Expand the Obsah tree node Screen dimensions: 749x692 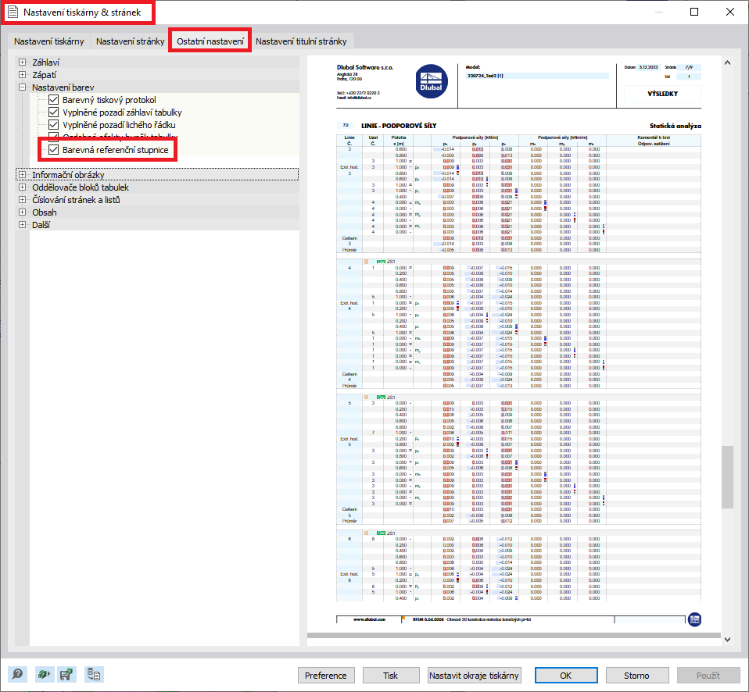22,212
